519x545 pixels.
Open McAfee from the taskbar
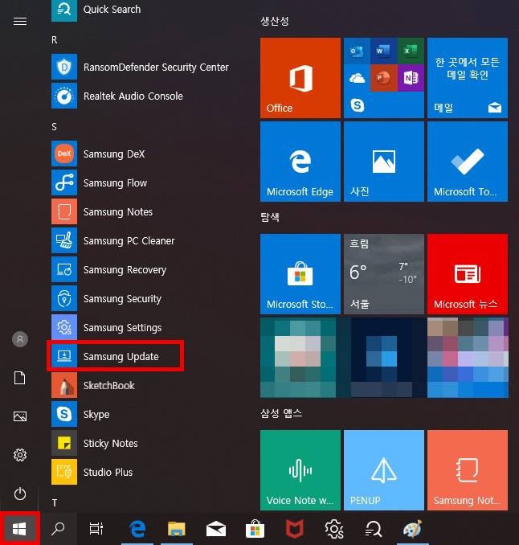[x=295, y=529]
